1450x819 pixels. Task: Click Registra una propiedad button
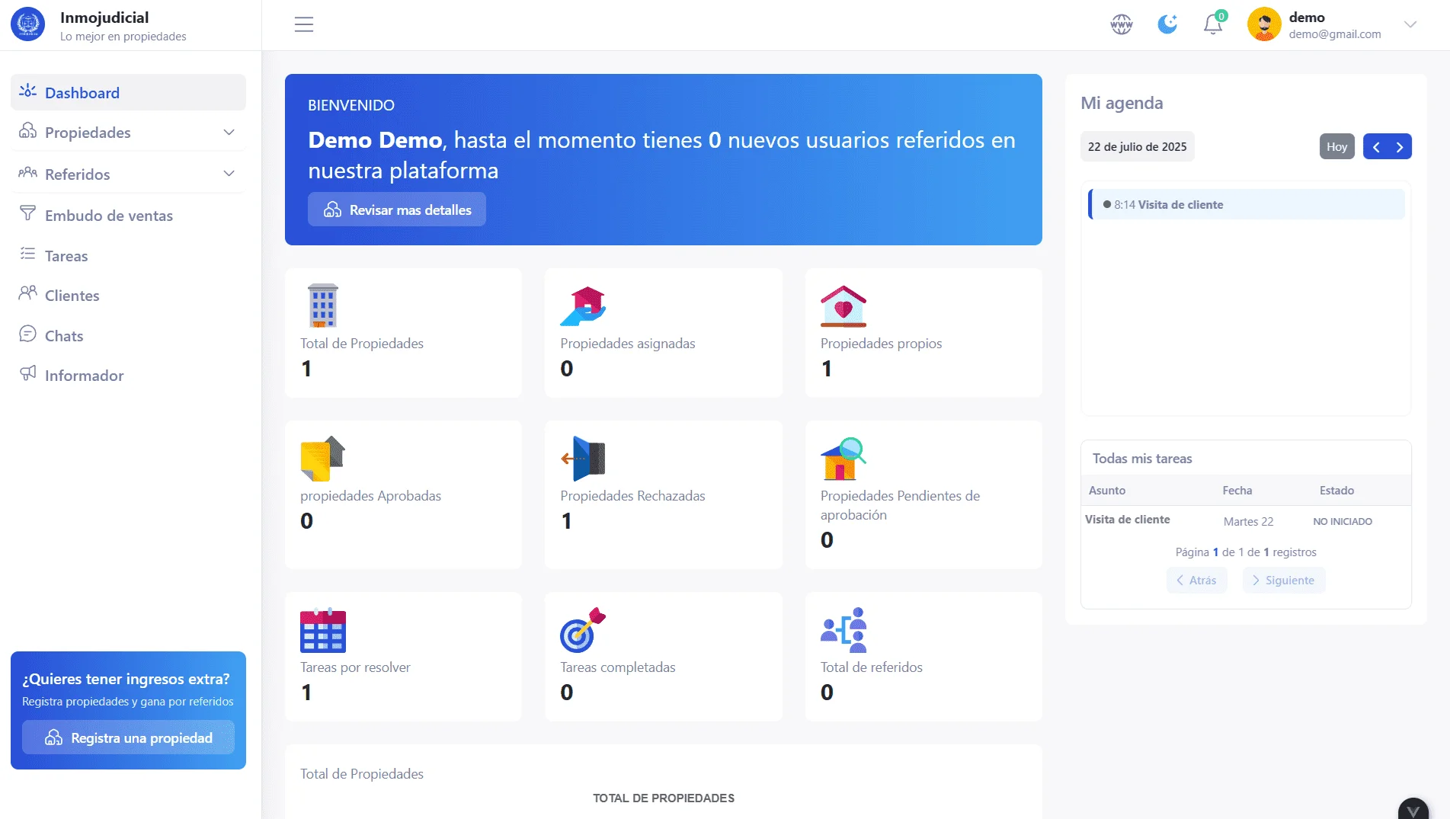tap(128, 737)
